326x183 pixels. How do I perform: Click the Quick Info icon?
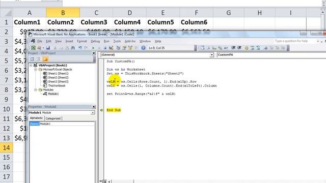tap(214, 48)
